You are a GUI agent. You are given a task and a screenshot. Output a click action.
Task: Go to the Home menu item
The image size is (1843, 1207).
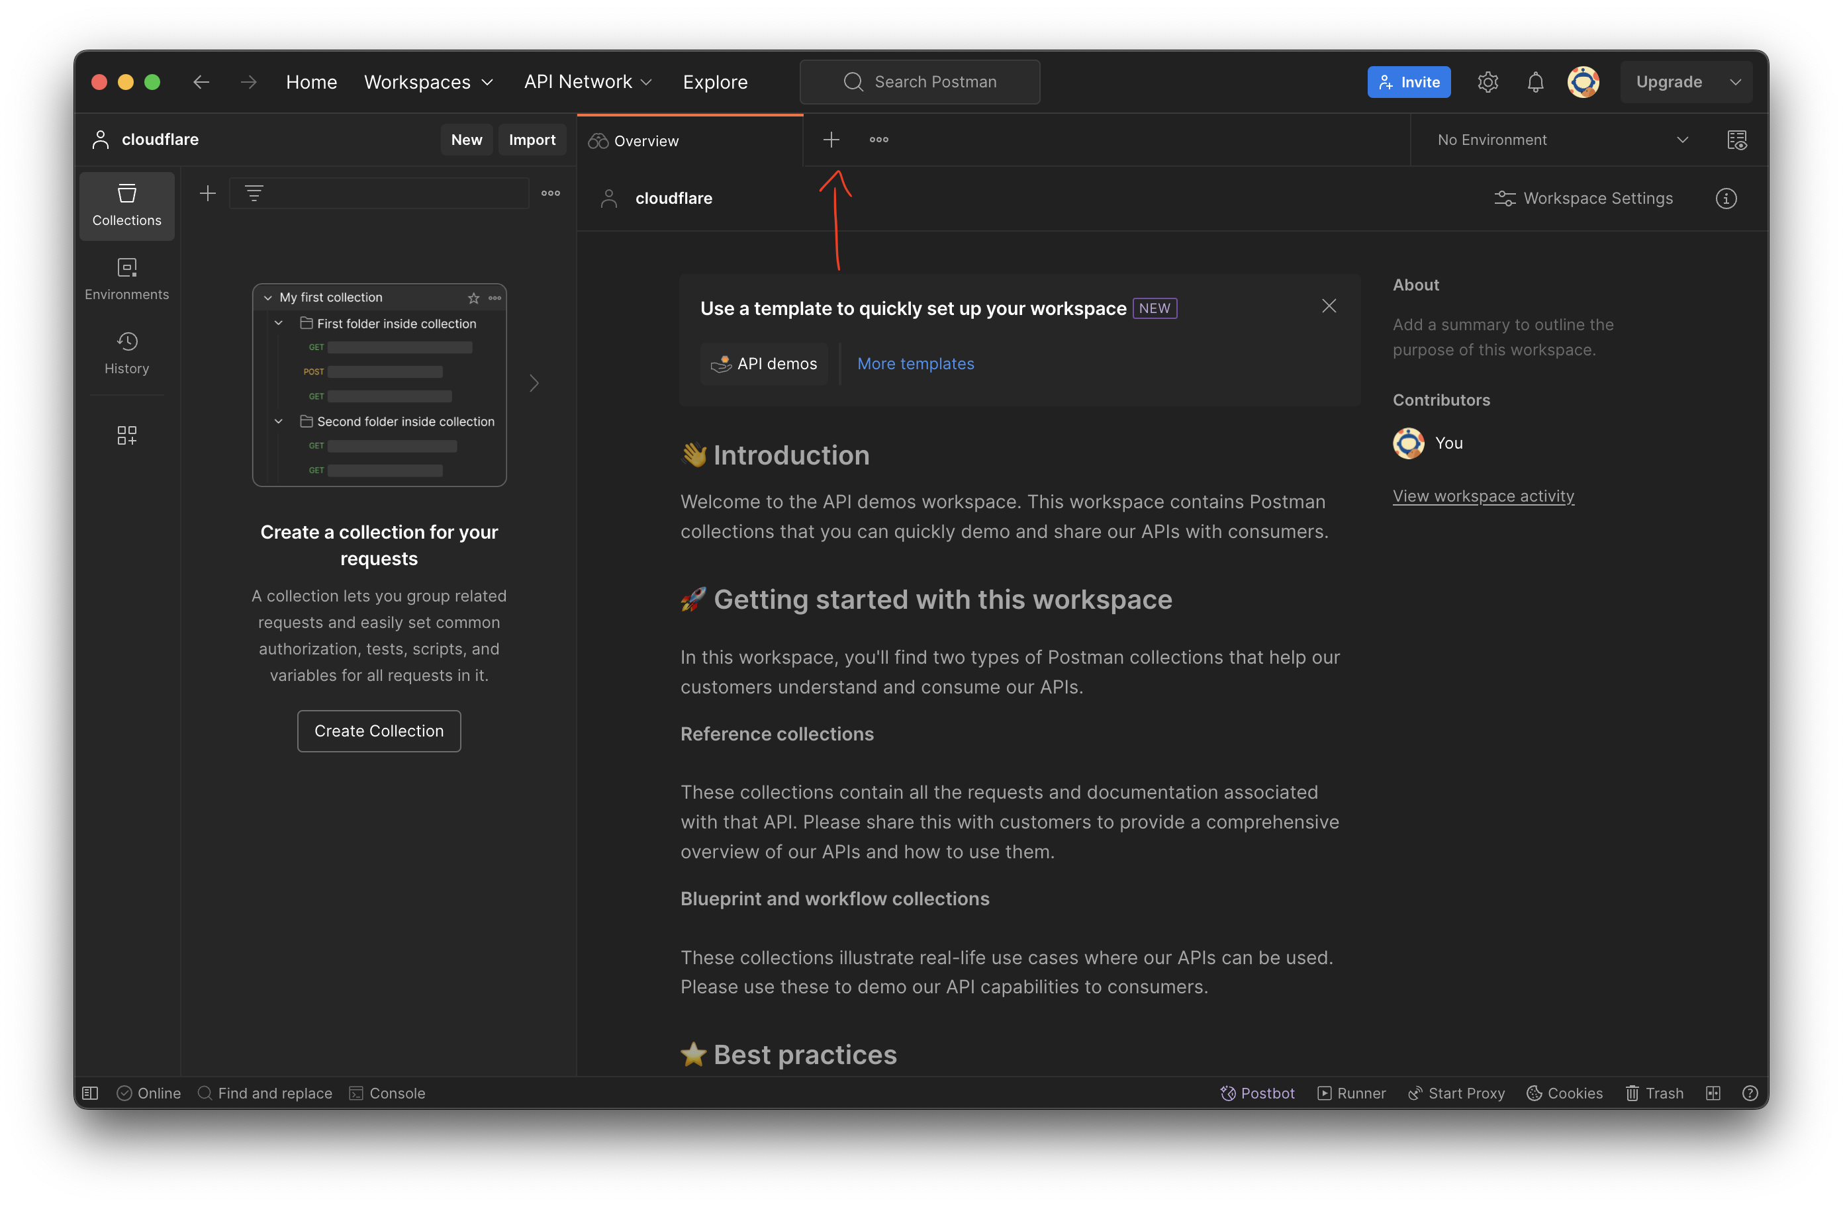[x=311, y=82]
